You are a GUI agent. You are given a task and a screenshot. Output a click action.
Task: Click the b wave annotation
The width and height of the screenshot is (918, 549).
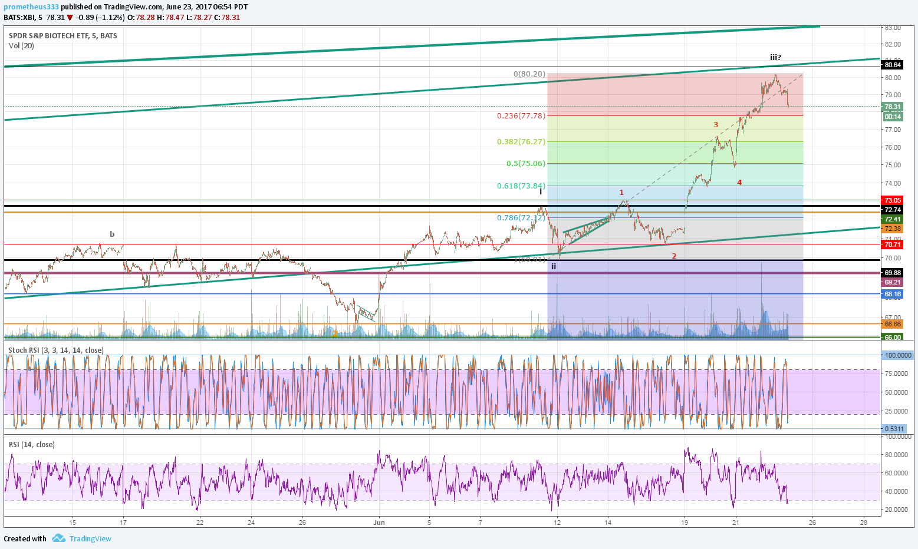coord(112,234)
